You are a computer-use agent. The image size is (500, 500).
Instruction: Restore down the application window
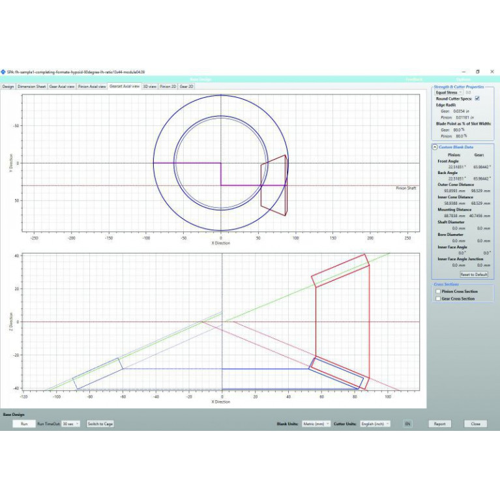(477, 72)
